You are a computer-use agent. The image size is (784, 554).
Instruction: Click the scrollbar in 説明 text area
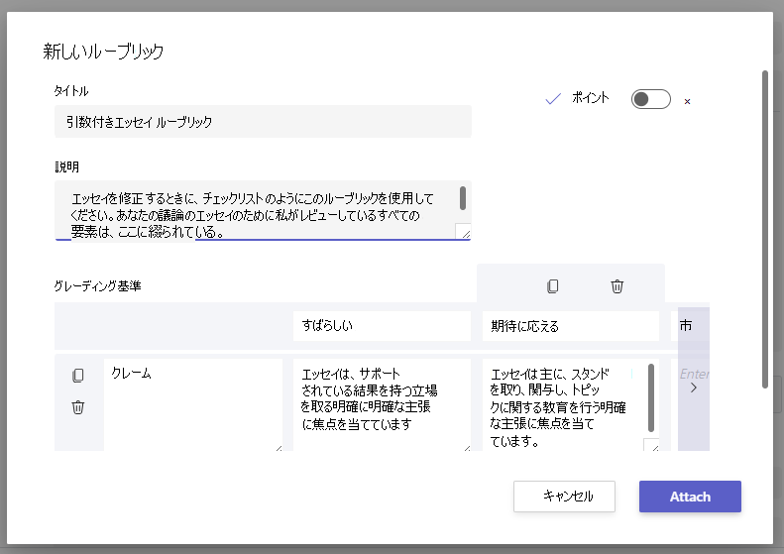coord(463,198)
